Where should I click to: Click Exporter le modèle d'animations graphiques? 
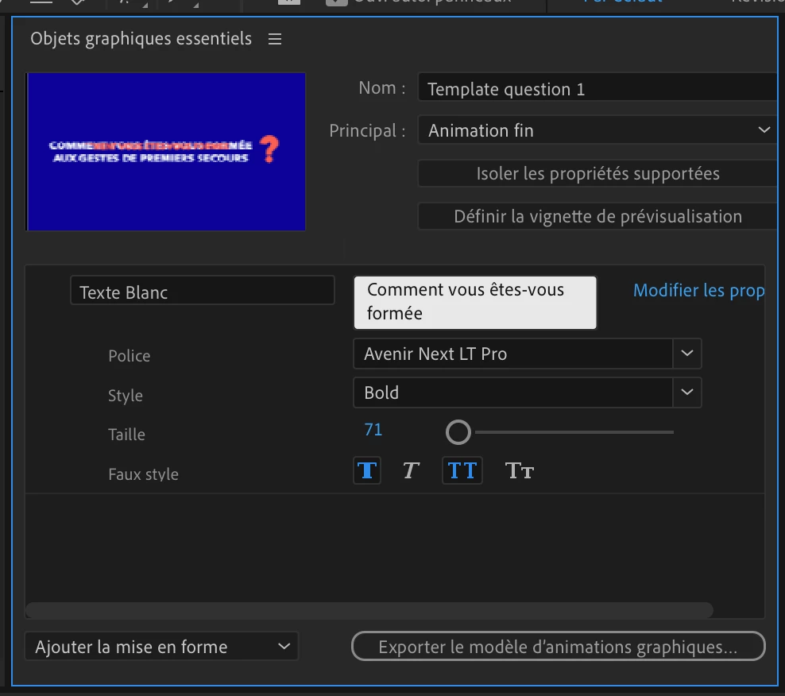559,647
